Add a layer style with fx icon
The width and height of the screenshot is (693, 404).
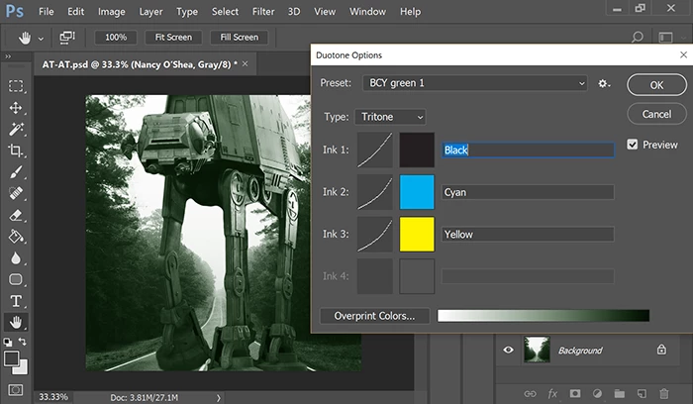552,393
